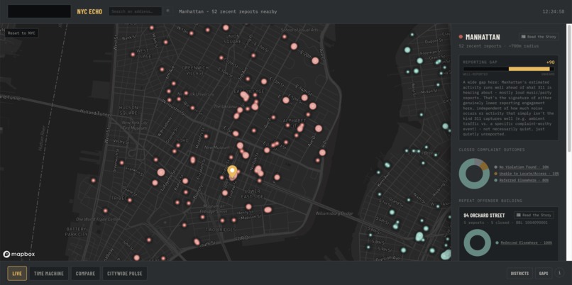Click the Closed Complaint Outcomes donut chart

[x=474, y=174]
